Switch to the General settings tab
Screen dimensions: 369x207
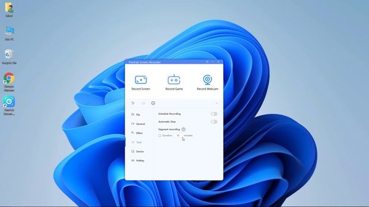click(138, 124)
